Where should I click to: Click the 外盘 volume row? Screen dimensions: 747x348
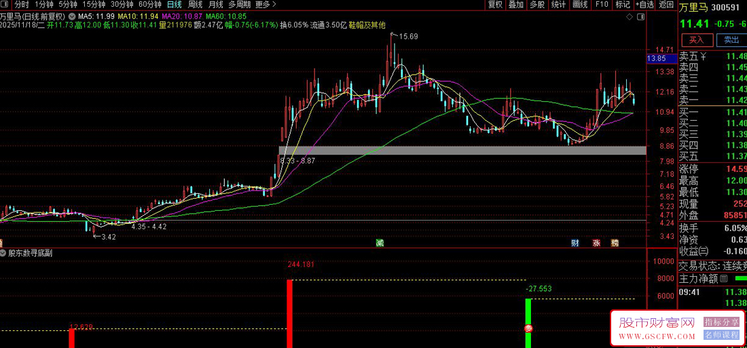[712, 216]
